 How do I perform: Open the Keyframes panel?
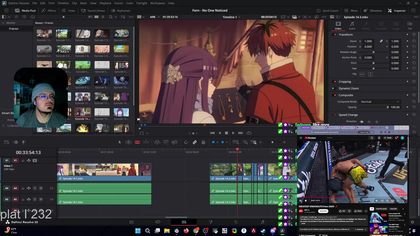(x=120, y=10)
